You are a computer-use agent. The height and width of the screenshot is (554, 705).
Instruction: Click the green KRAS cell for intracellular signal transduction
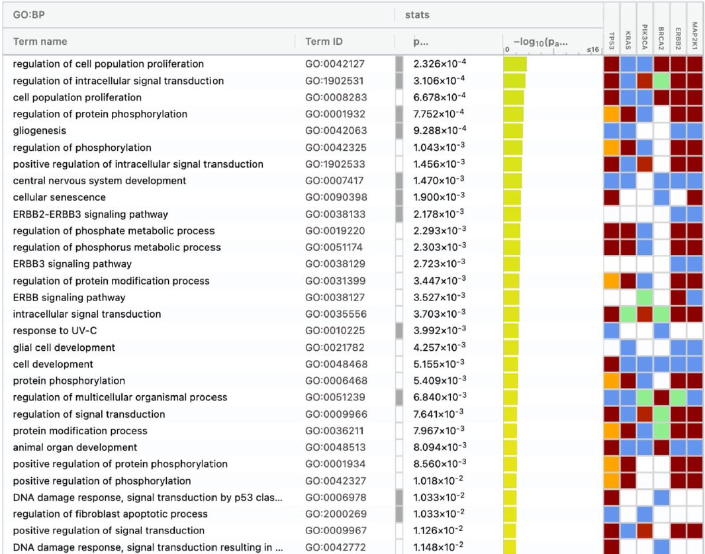tap(628, 314)
